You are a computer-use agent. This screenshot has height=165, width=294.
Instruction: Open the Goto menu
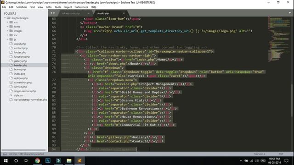click(x=49, y=7)
